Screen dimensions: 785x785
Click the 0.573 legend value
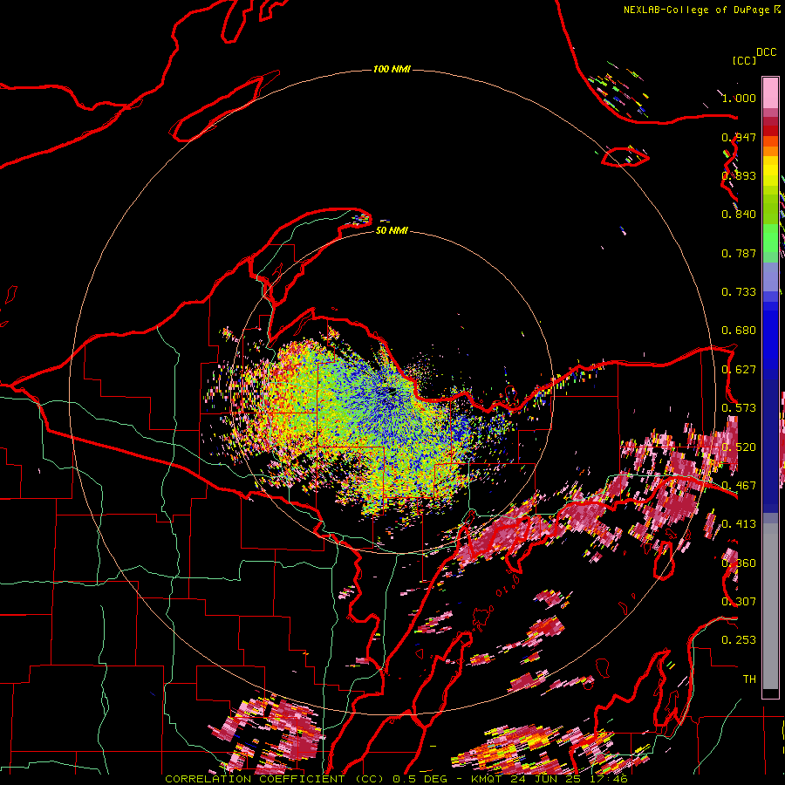pos(739,408)
